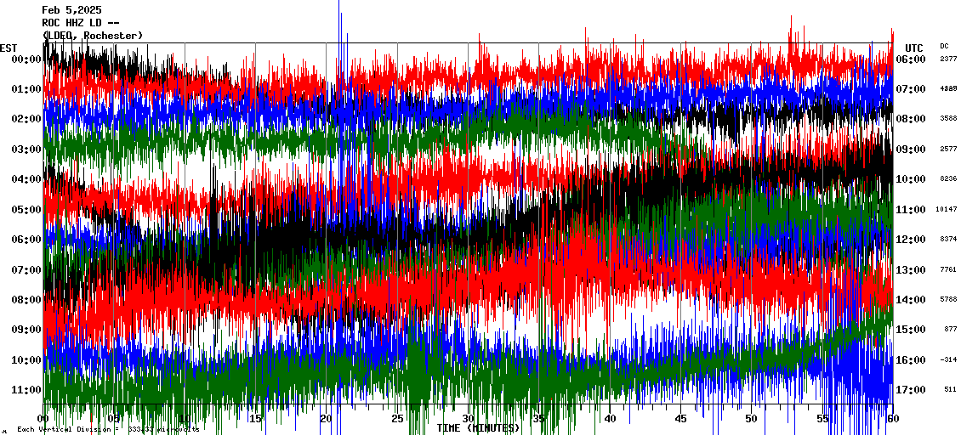Image resolution: width=961 pixels, height=441 pixels.
Task: Click the DC column header
Action: coord(944,46)
